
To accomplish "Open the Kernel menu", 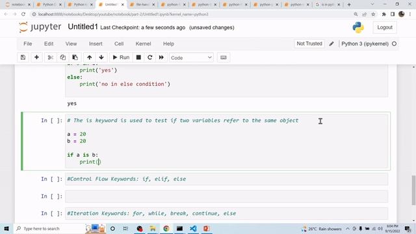I will tap(143, 44).
